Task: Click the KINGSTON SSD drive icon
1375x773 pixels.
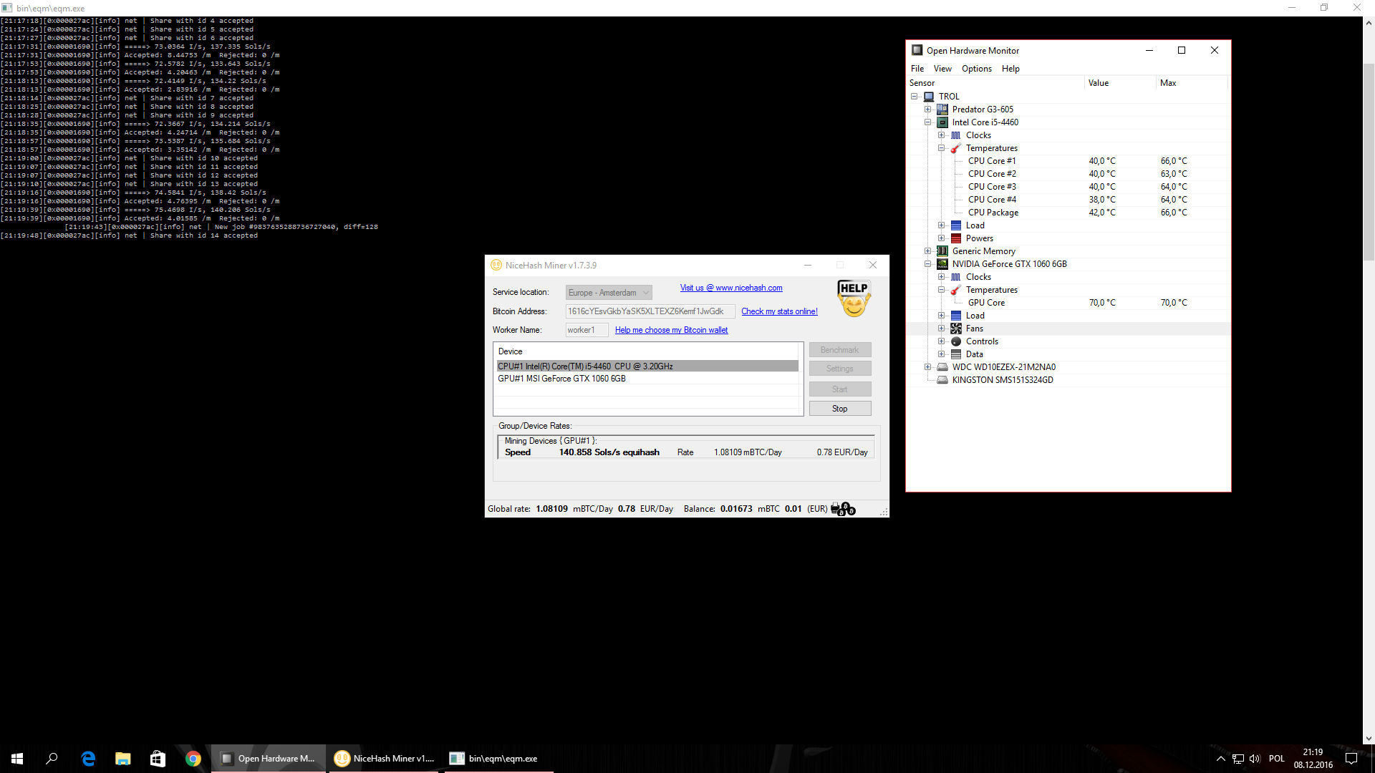Action: pos(942,380)
